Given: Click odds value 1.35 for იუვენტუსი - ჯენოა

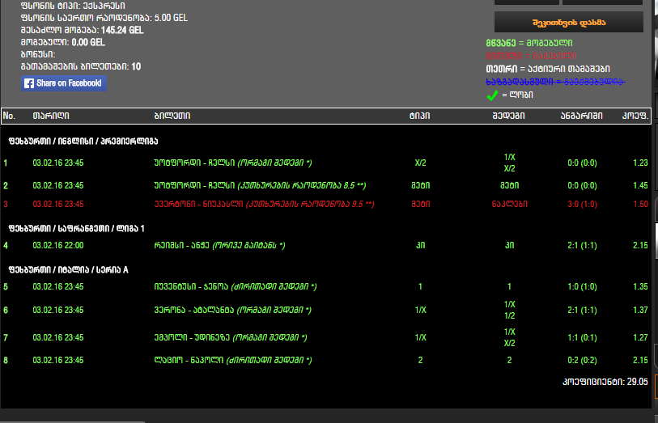Looking at the screenshot, I should pos(640,287).
